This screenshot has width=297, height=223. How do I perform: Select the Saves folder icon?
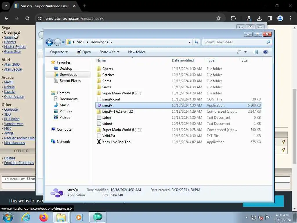[99, 87]
